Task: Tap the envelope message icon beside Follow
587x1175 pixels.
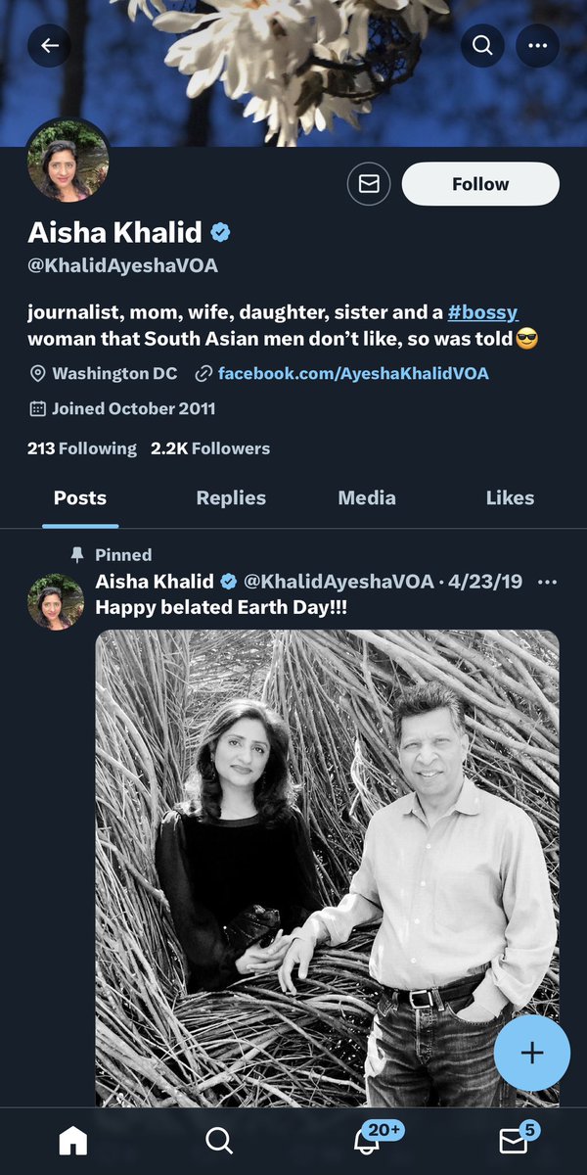Action: (x=369, y=184)
